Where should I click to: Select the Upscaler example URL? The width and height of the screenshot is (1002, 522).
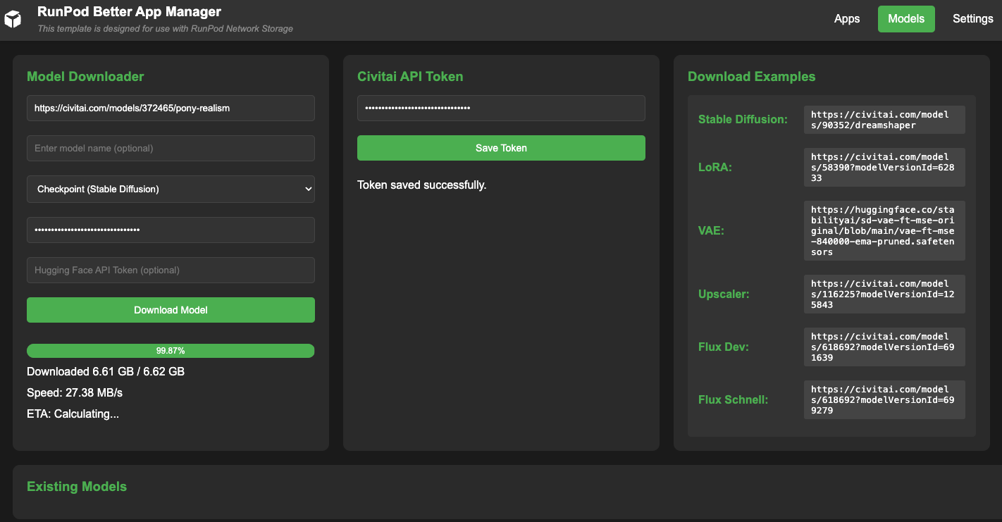click(884, 294)
